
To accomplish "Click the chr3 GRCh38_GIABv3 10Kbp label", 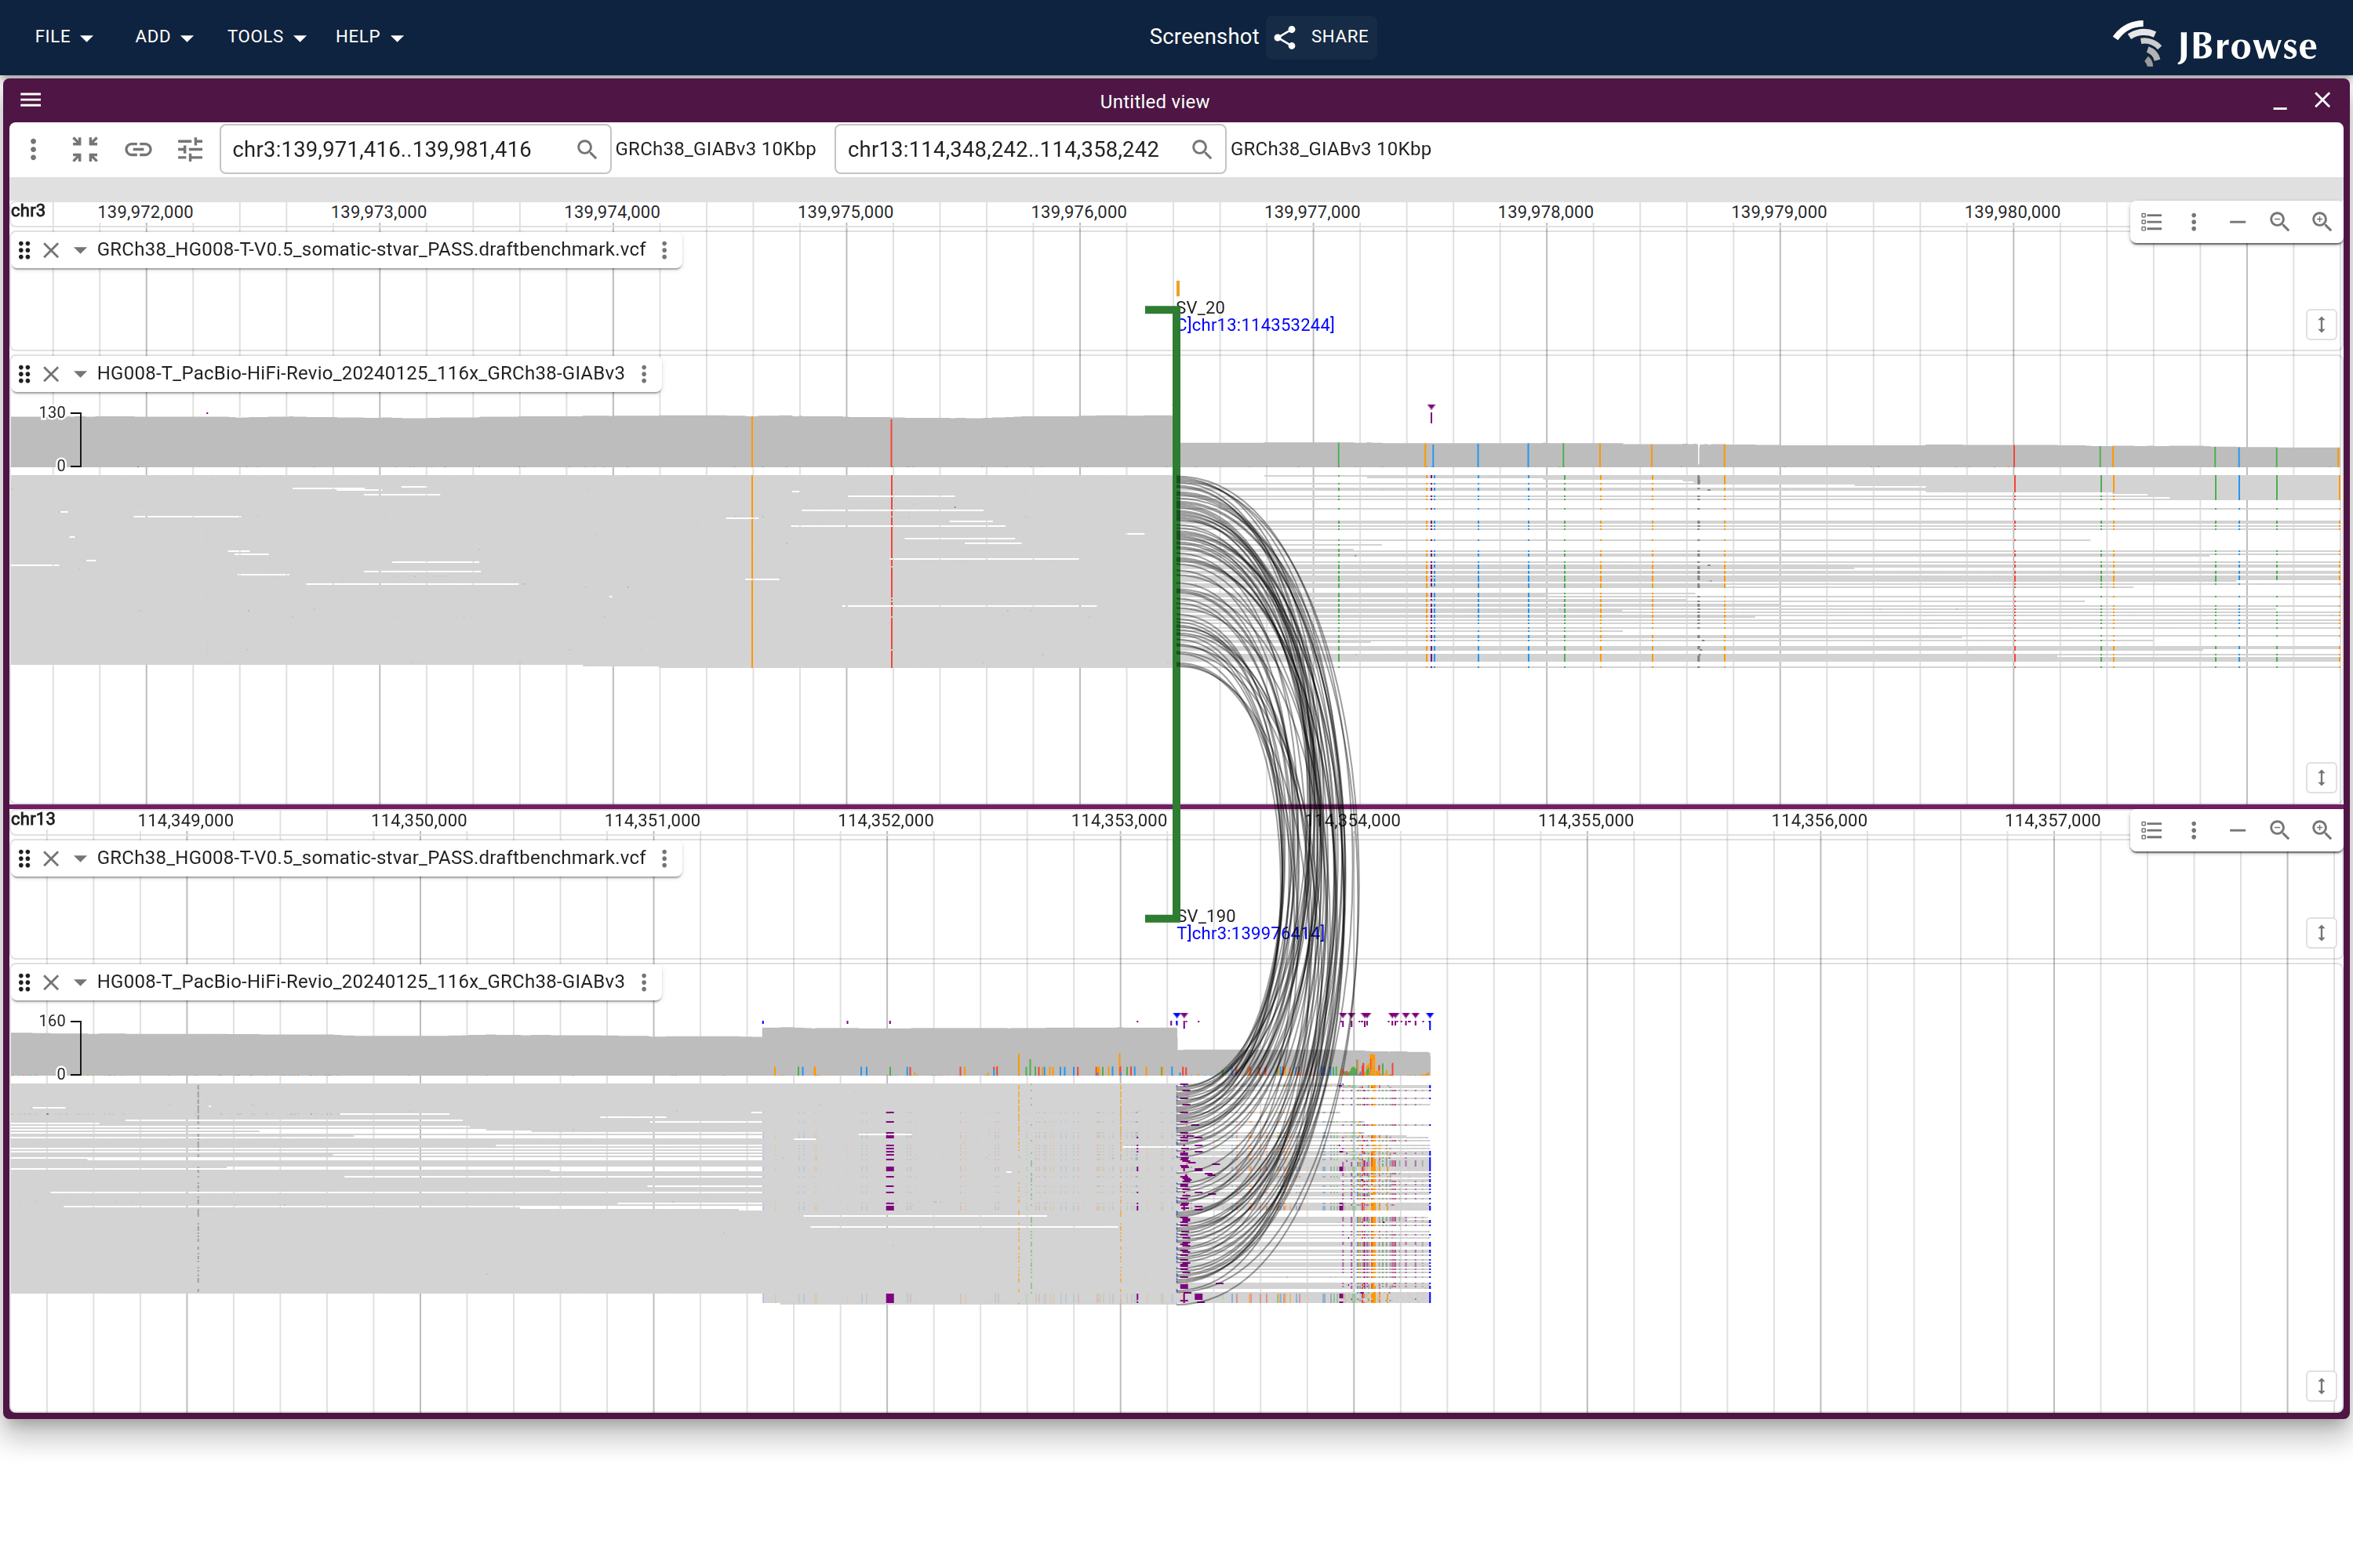I will click(715, 149).
